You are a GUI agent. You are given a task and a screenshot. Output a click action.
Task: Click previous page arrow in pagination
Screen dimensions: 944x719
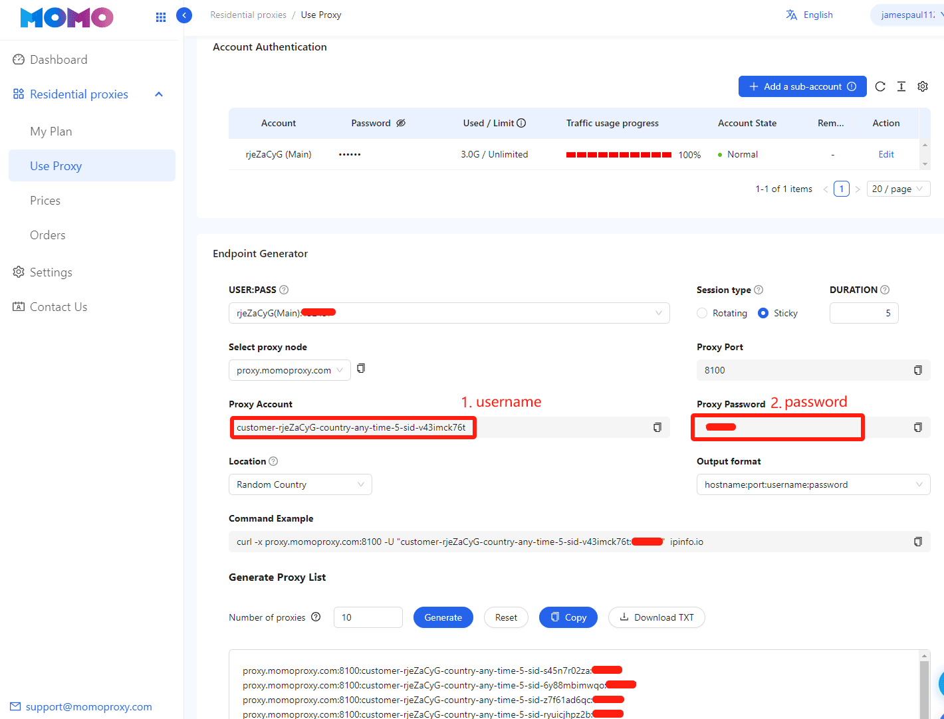tap(826, 189)
